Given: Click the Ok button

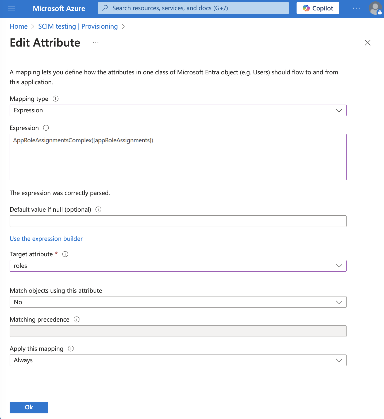Looking at the screenshot, I should pos(29,407).
